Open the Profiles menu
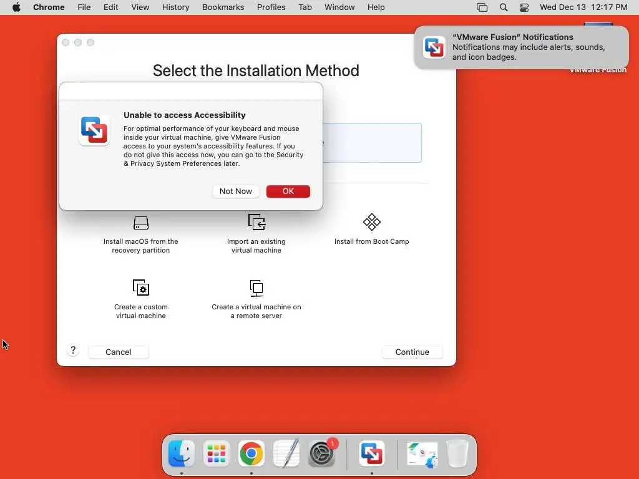 coord(271,7)
